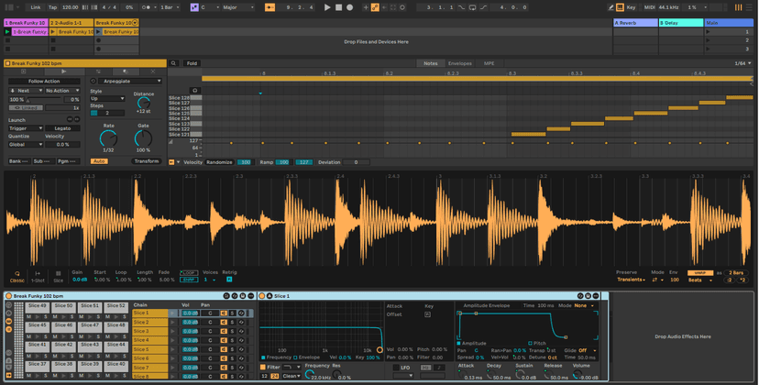Select Slice playback mode in Simpler

point(58,277)
